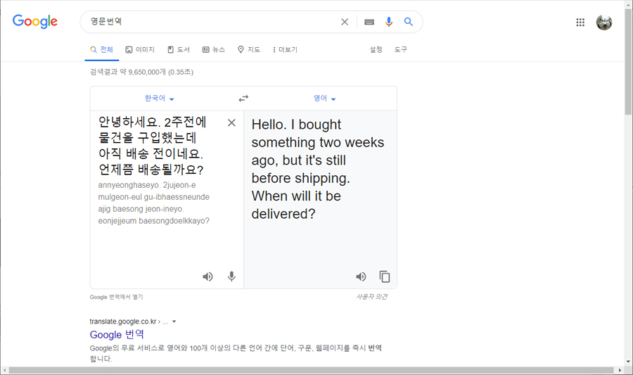Click the translated English text
This screenshot has width=633, height=375.
(x=318, y=169)
